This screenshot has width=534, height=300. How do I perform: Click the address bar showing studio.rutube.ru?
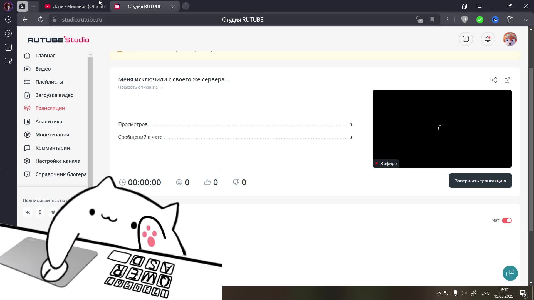(x=81, y=19)
